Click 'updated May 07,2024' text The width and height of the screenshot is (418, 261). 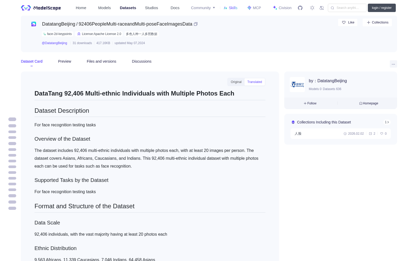coord(130,43)
